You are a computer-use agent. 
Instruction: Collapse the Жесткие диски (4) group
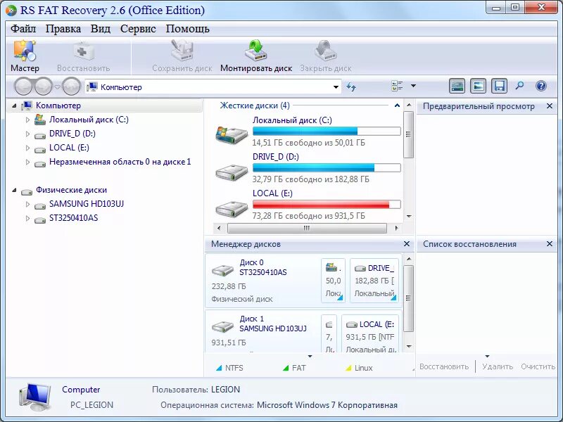coord(397,105)
